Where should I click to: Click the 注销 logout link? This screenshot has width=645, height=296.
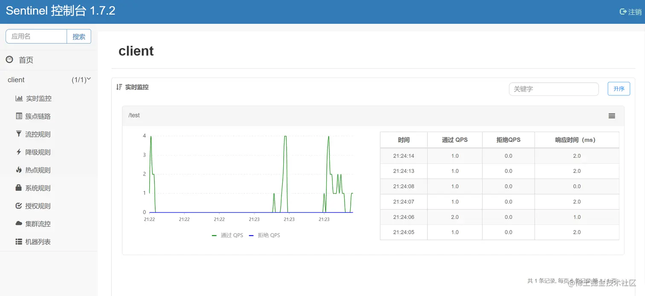[635, 12]
